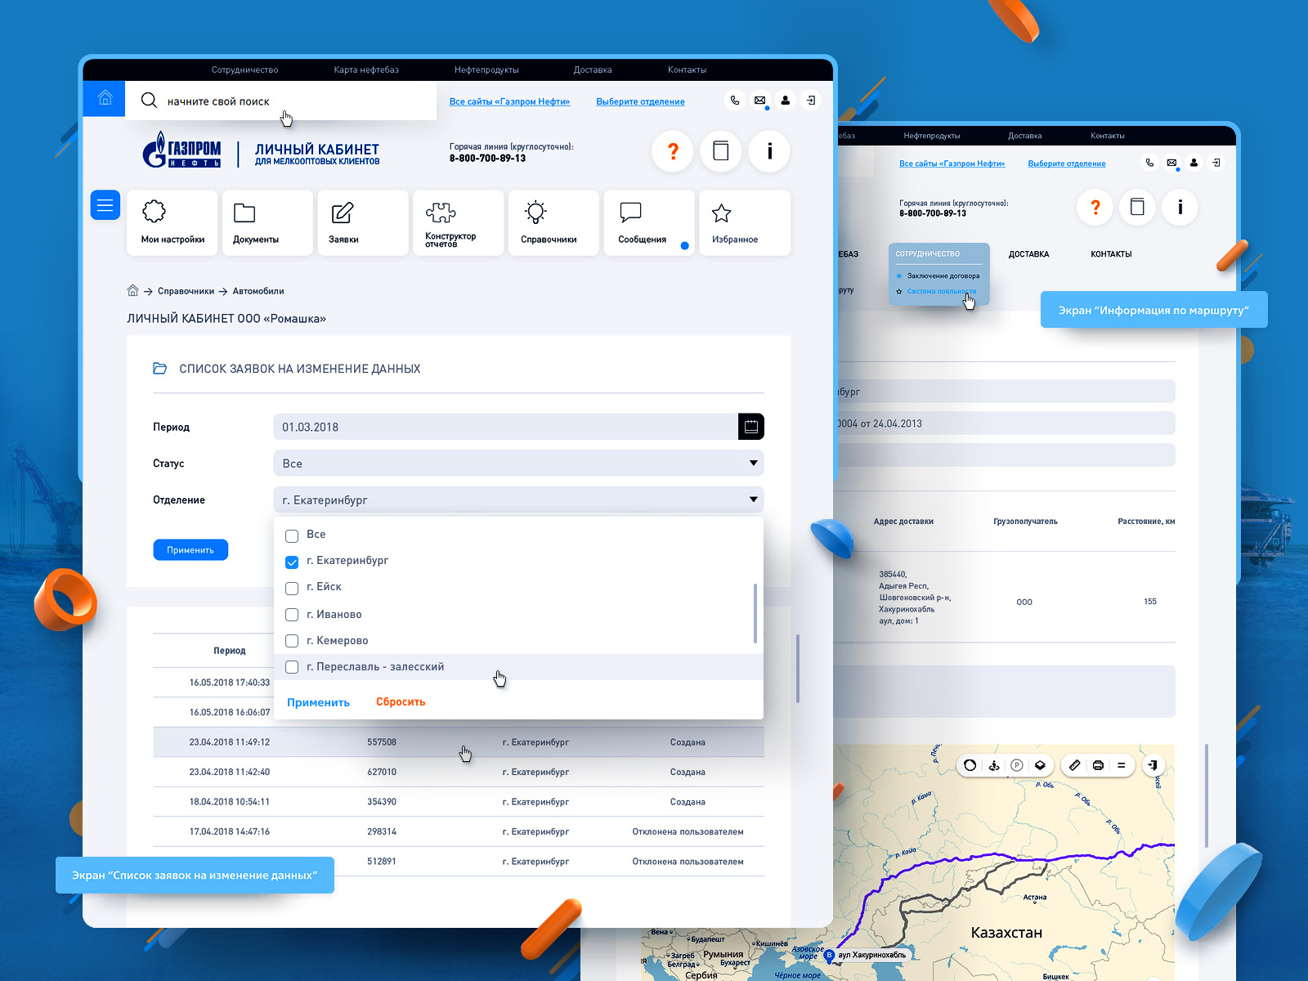The height and width of the screenshot is (981, 1308).
Task: Check the 'г. Ейск' checkbox
Action: click(292, 589)
